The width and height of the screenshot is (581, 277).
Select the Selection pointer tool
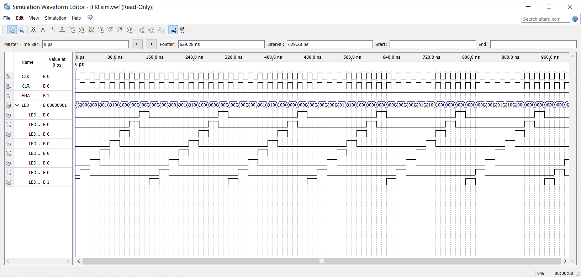12,30
